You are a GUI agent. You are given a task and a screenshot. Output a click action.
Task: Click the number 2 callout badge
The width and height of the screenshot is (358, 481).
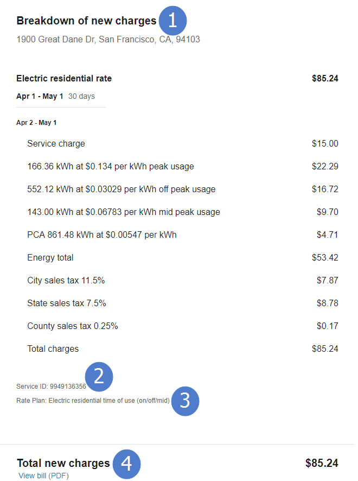[99, 376]
